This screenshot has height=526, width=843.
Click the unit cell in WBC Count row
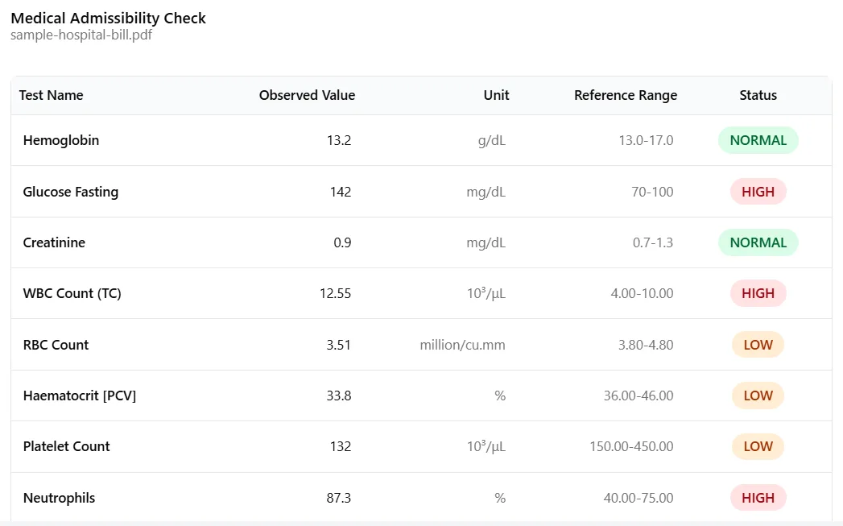point(486,293)
